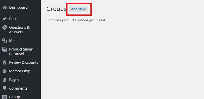Click the Pages stacked sheets icon
The image size is (204, 99).
[4, 80]
